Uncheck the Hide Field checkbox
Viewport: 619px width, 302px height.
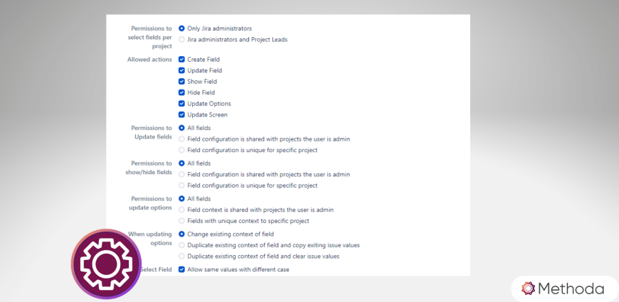[182, 92]
